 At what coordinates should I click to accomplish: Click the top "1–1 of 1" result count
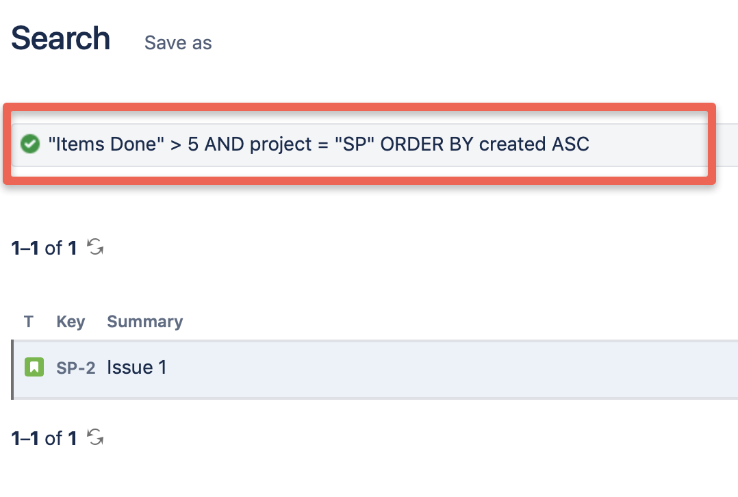(x=44, y=248)
